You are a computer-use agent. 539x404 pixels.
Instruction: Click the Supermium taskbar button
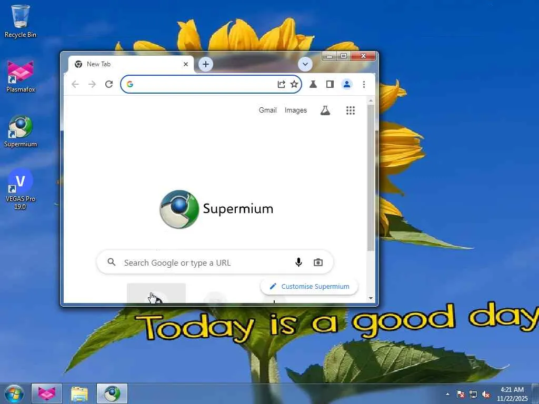(x=112, y=393)
